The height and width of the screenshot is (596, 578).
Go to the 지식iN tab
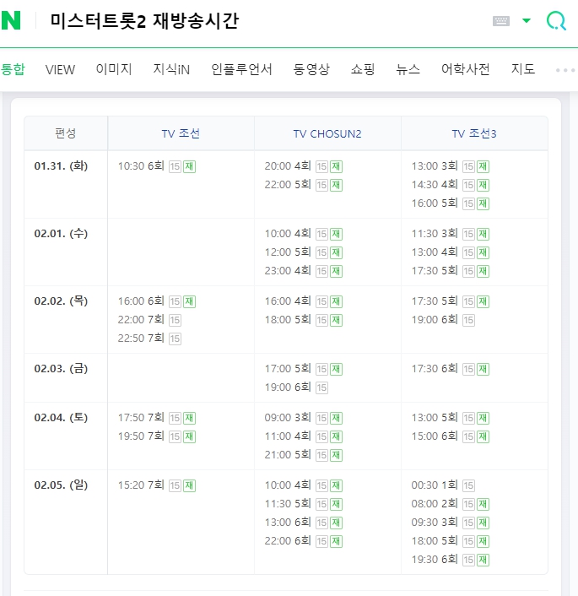pos(171,69)
